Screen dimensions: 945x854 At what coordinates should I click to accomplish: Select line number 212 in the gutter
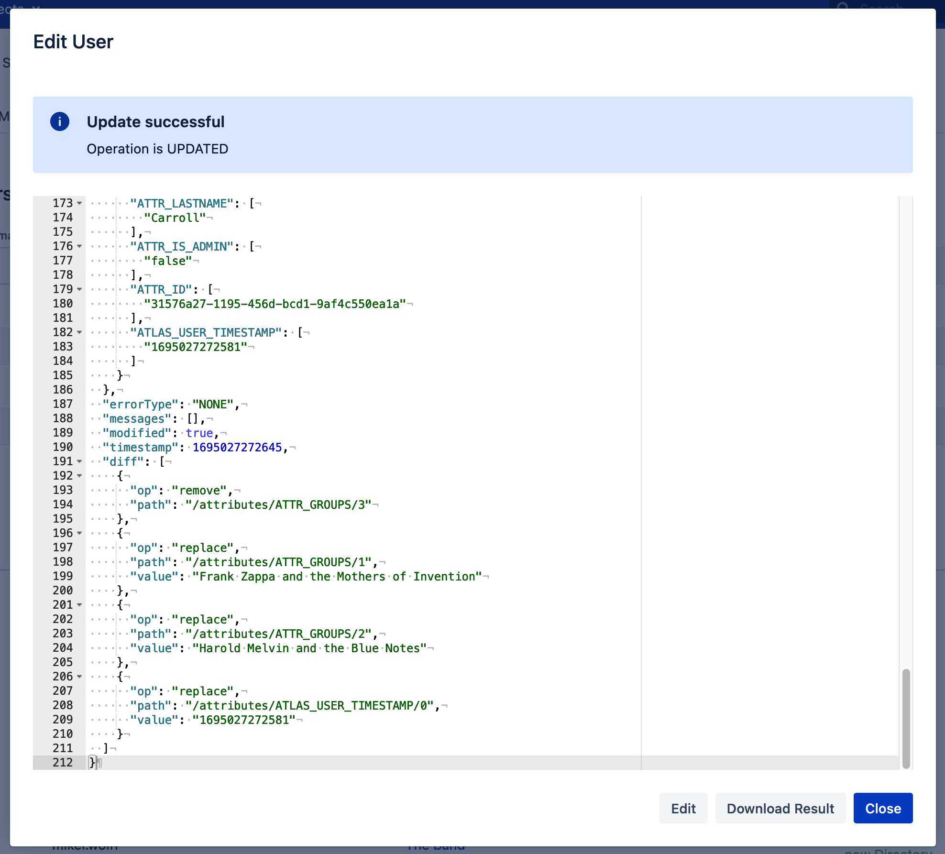click(63, 763)
